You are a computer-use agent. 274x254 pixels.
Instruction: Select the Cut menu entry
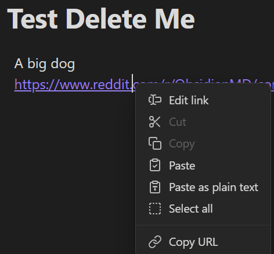tap(203, 122)
